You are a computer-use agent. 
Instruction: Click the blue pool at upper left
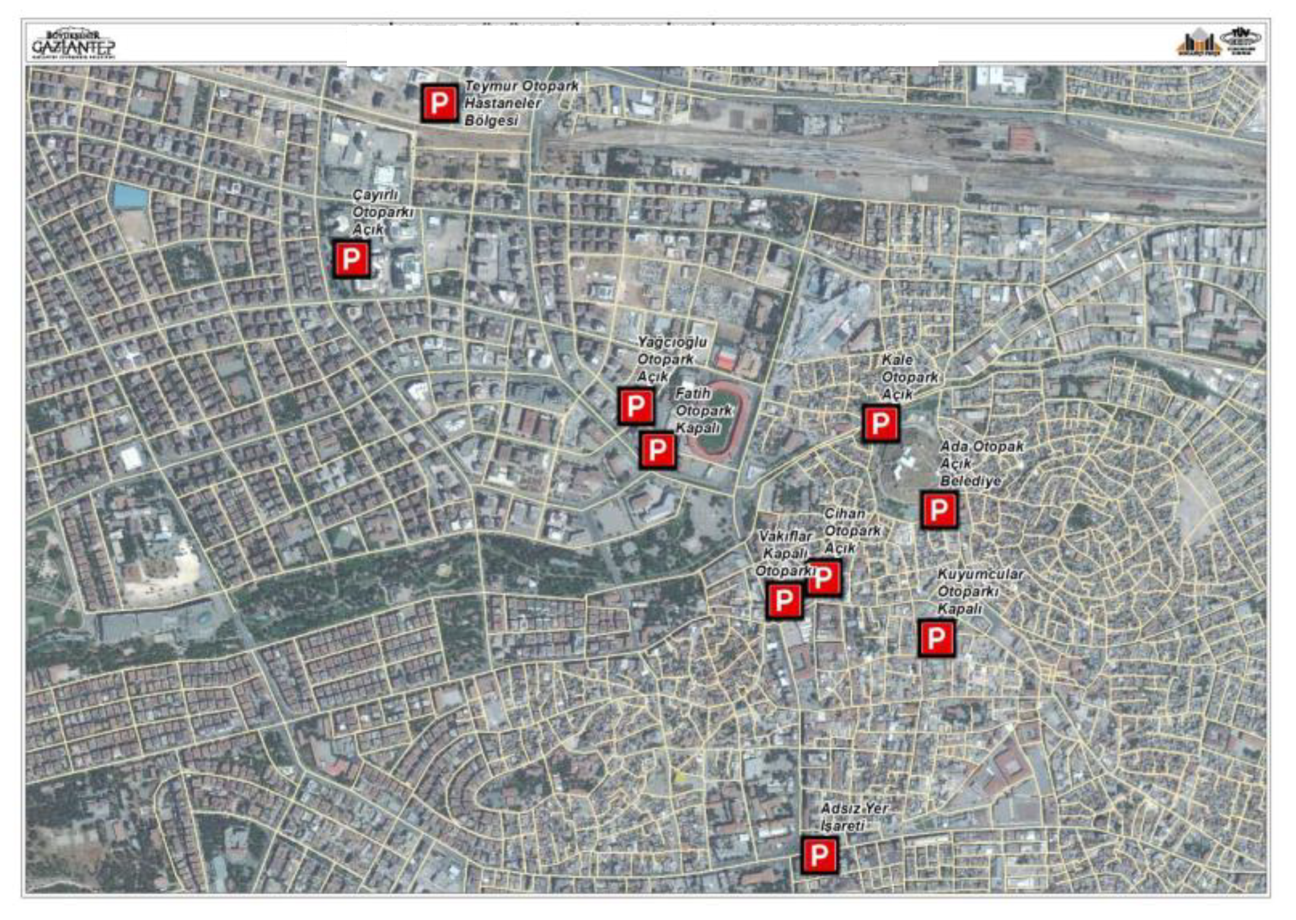coord(130,195)
